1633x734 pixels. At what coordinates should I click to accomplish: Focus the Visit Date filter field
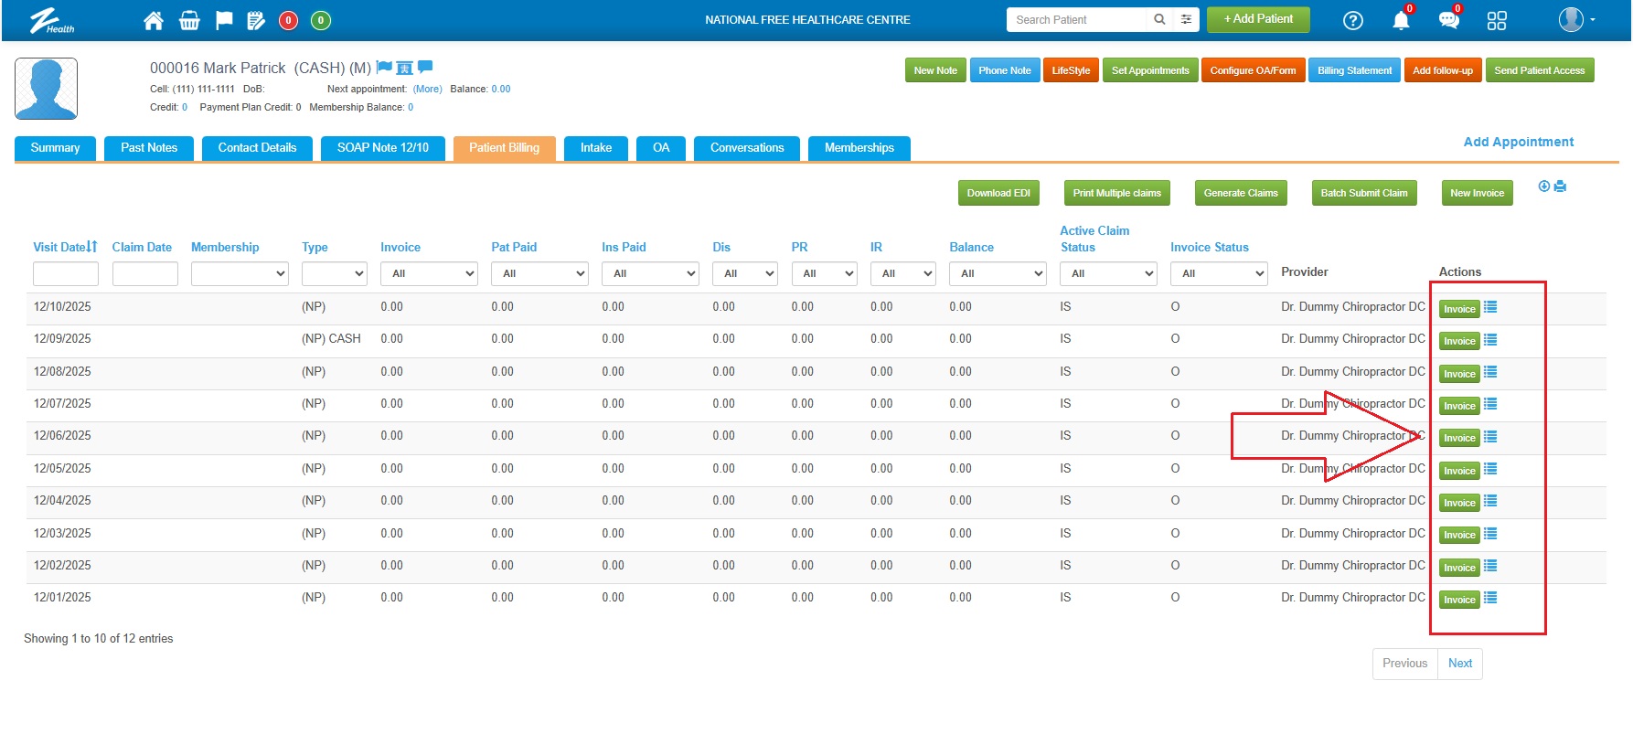(66, 273)
